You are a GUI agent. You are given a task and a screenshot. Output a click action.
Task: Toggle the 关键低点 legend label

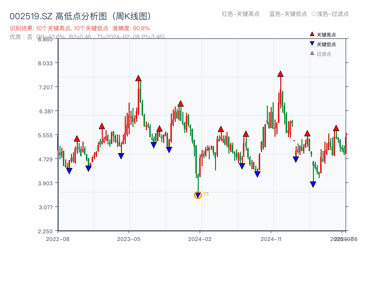click(326, 44)
